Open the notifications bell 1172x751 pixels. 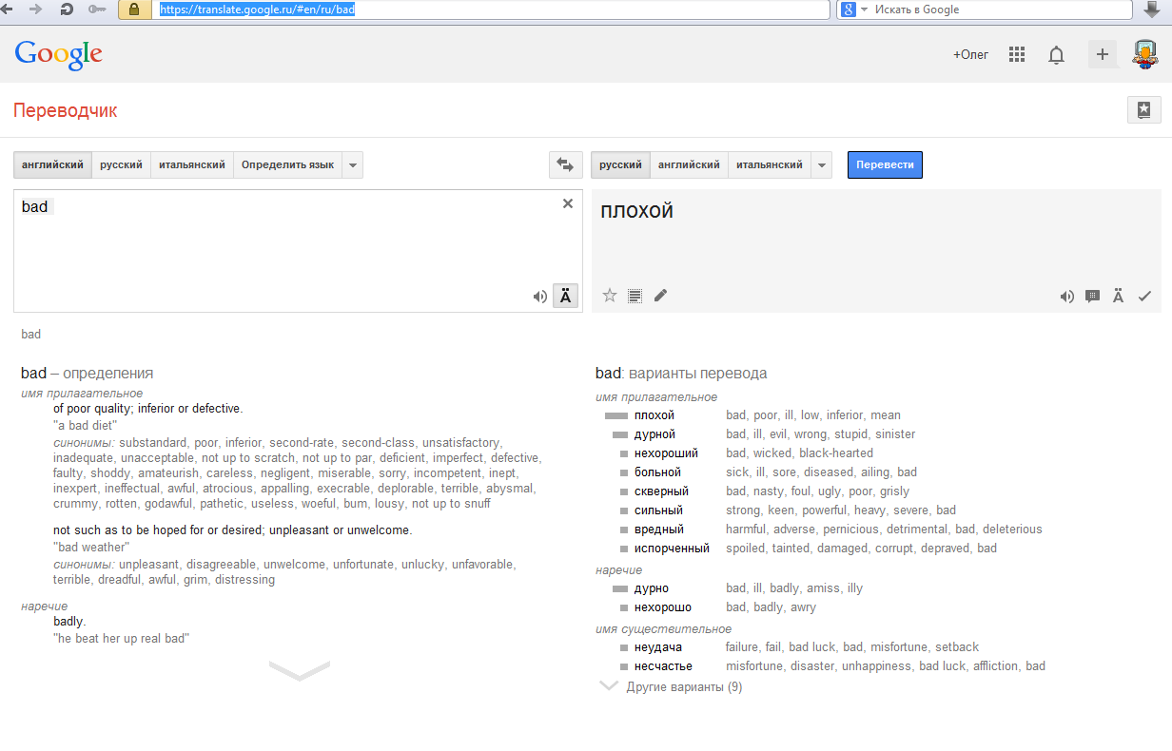click(1056, 55)
